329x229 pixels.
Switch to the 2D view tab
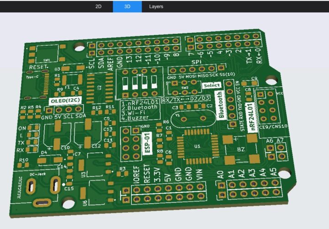[x=98, y=6]
